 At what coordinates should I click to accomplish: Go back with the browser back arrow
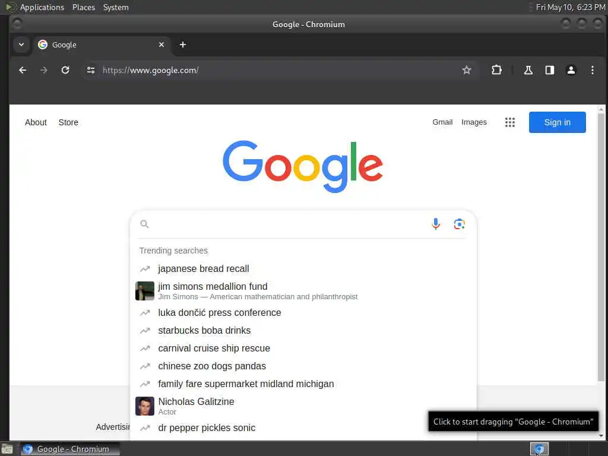pos(23,70)
